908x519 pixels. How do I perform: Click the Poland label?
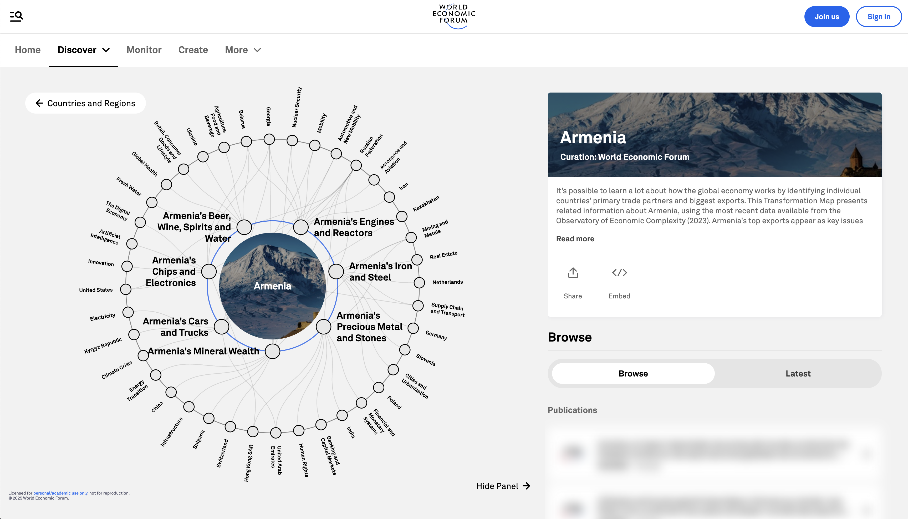395,403
